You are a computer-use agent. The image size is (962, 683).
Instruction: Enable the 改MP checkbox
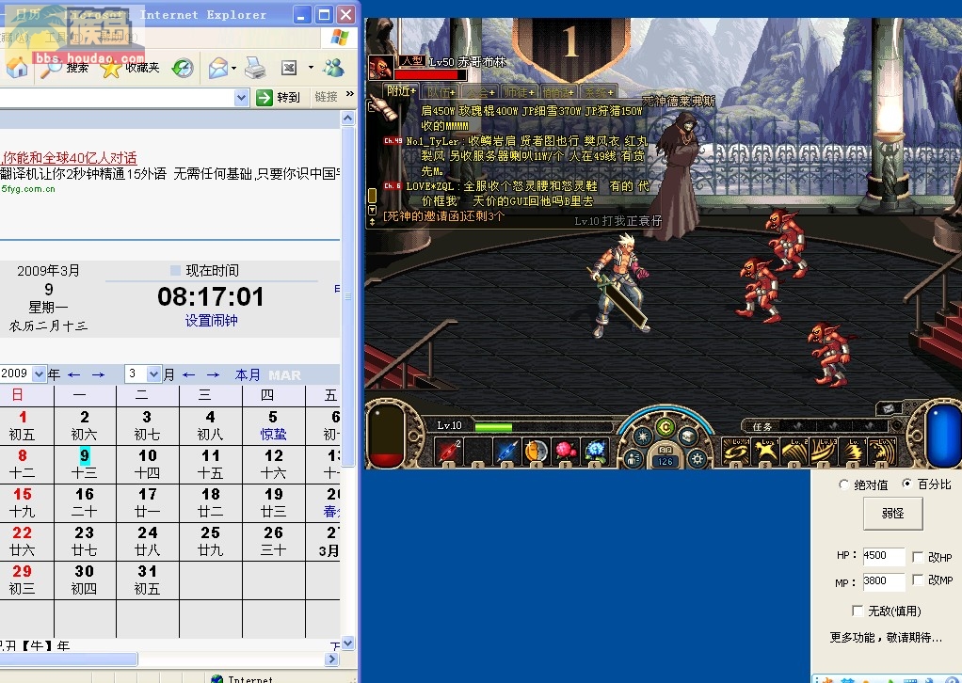918,580
